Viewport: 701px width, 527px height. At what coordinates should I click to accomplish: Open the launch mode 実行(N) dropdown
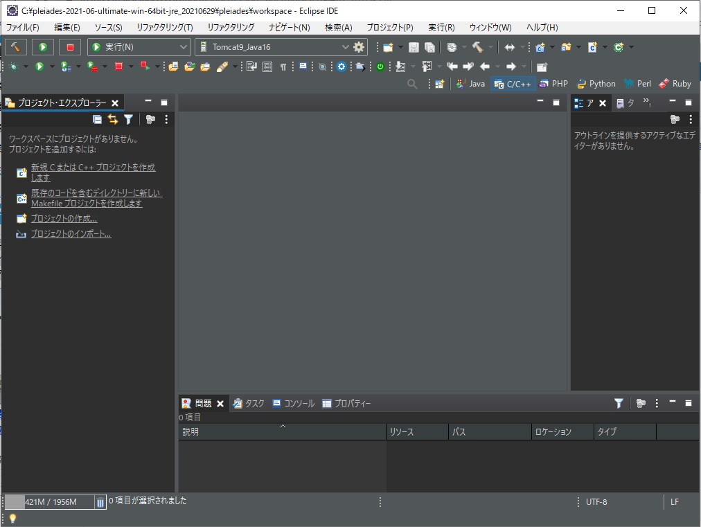pyautogui.click(x=139, y=47)
